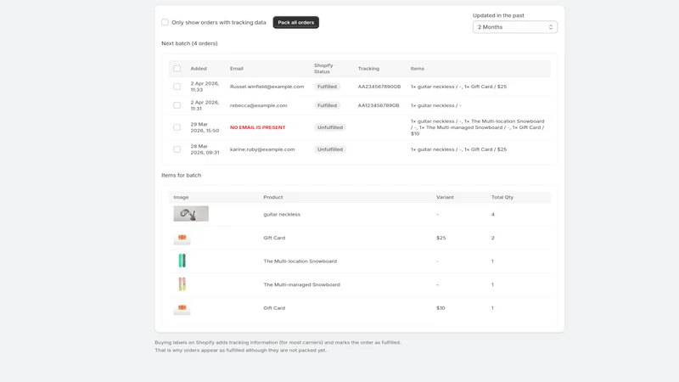Click the 29 Mar 2026, 15:50 date cell
This screenshot has width=679, height=382.
pos(205,127)
